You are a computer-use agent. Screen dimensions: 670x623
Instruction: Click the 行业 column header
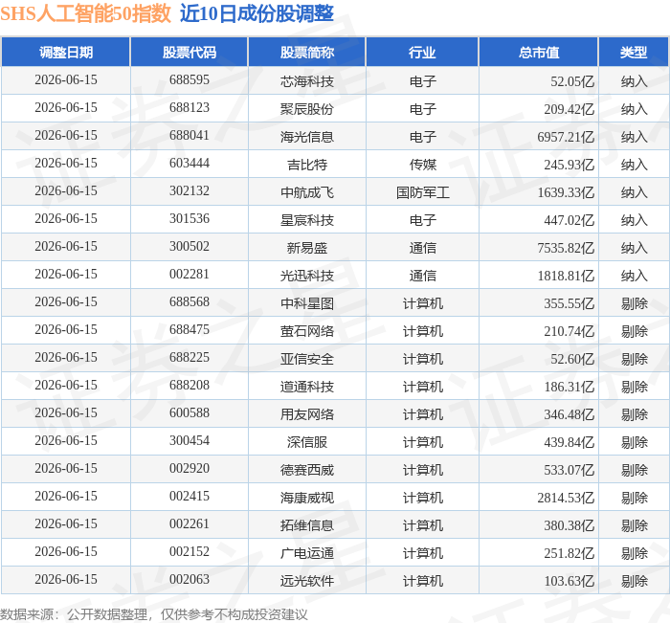(422, 52)
